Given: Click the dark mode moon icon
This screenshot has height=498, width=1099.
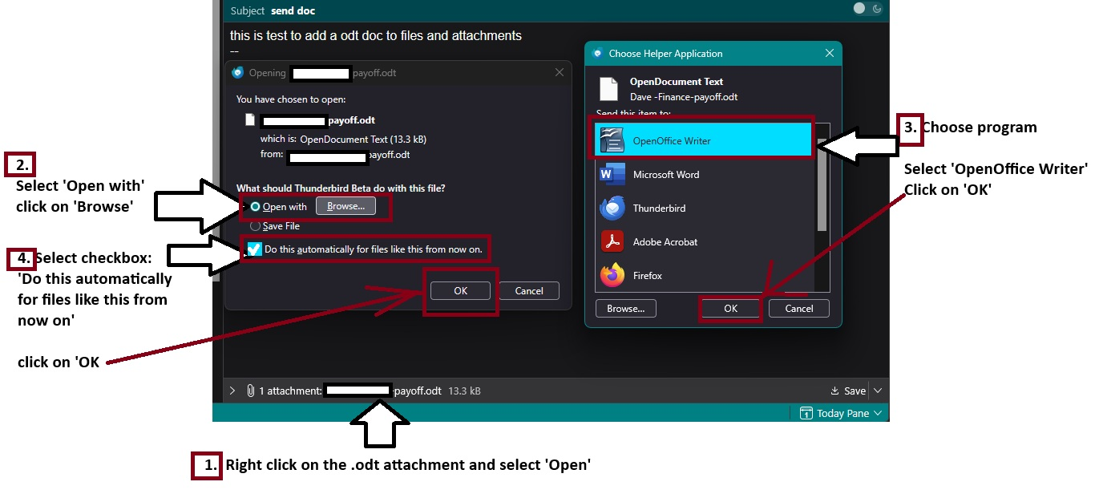Looking at the screenshot, I should click(877, 8).
